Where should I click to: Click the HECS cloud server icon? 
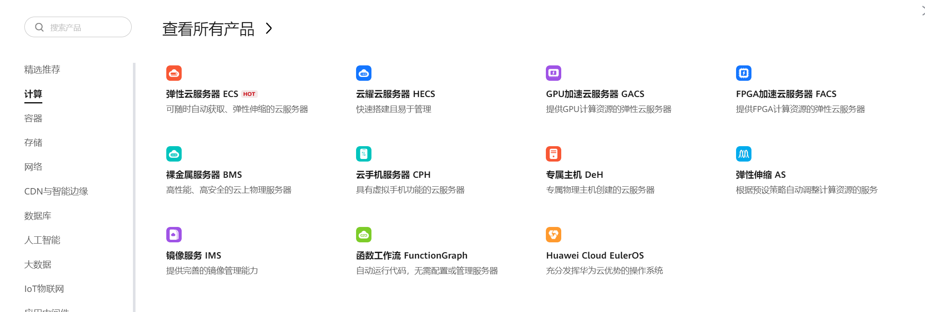(x=364, y=73)
